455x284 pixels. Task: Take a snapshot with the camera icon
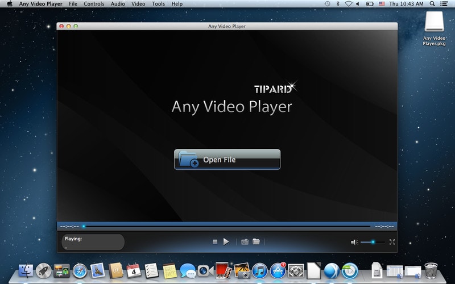tap(245, 242)
